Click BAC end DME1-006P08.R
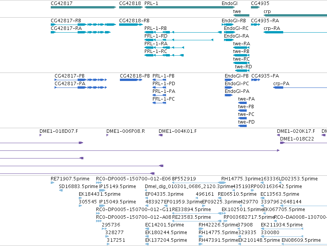The image size is (327, 246). [108, 135]
